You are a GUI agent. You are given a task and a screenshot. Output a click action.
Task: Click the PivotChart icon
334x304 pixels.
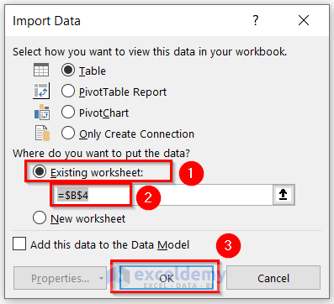(x=42, y=112)
